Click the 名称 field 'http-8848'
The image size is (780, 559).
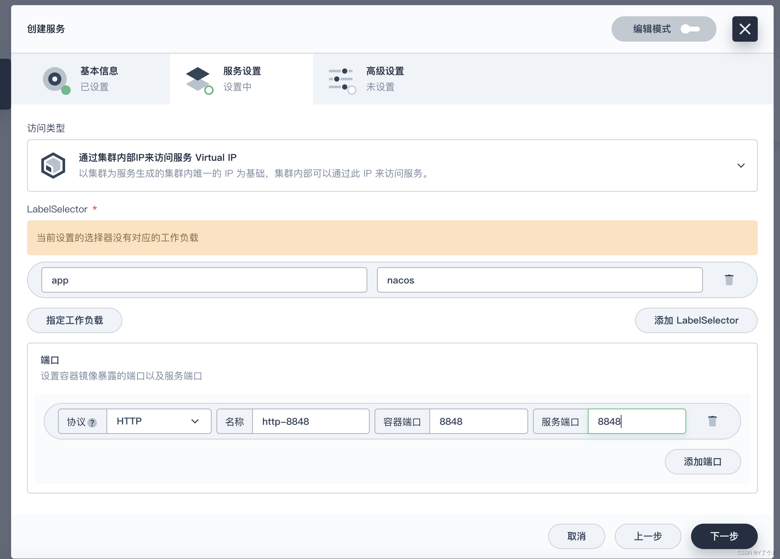click(x=311, y=421)
